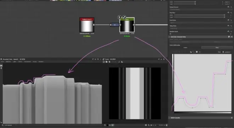Click the light bulb icon in the 3D view
The image size is (234, 128).
[x=1, y=68]
